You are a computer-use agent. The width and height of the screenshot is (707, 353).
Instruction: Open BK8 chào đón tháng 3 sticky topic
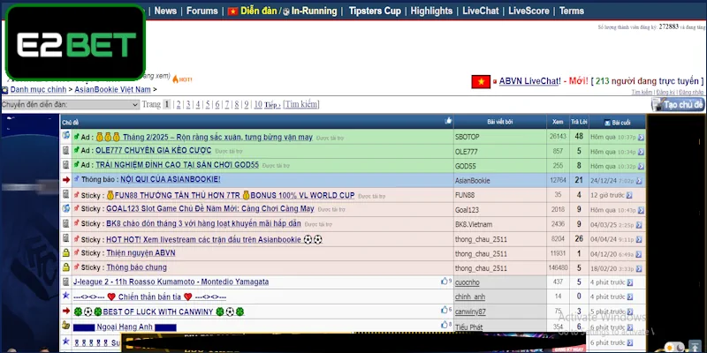pyautogui.click(x=203, y=223)
